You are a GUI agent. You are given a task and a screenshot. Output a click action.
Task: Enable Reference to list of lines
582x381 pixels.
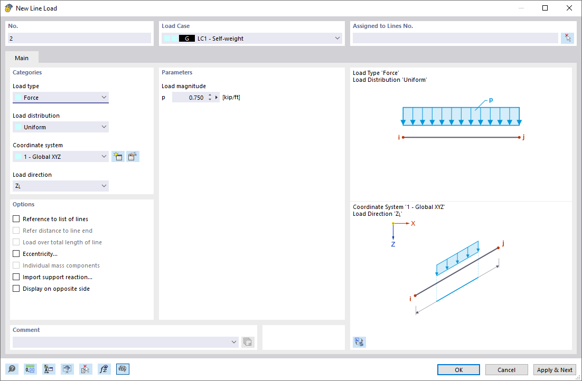(x=16, y=218)
